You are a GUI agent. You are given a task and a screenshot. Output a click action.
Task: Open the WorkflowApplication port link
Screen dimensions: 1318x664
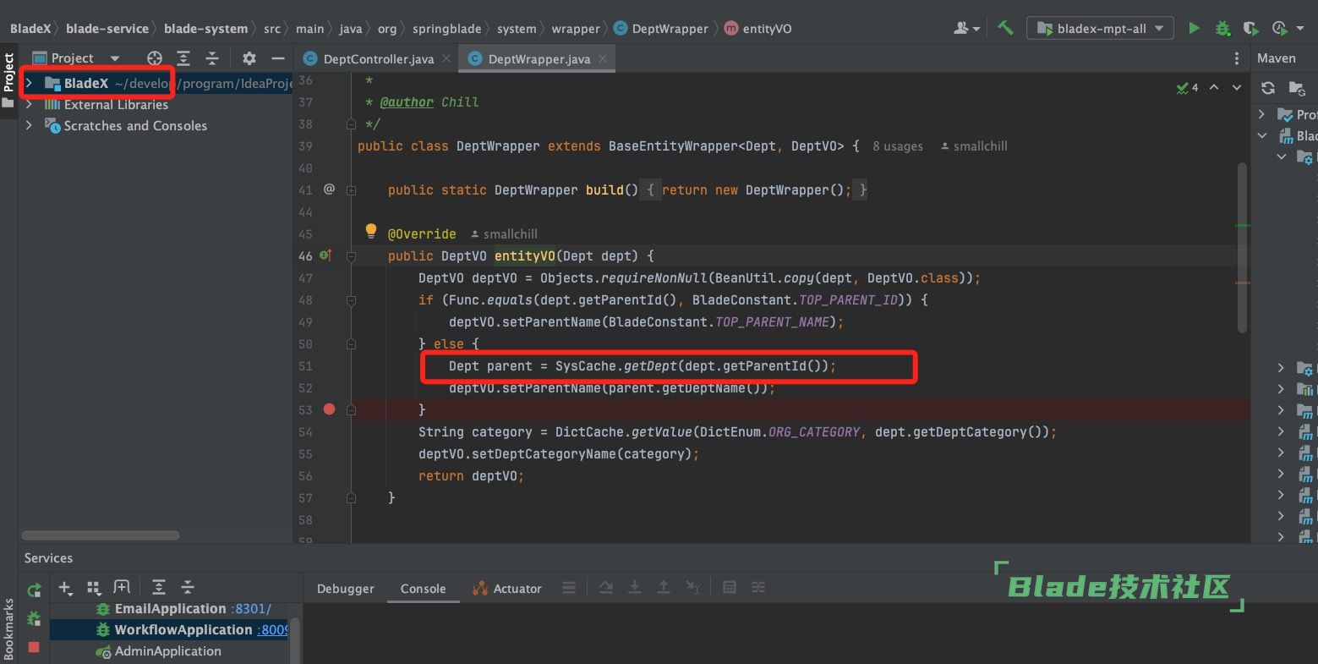(x=273, y=630)
